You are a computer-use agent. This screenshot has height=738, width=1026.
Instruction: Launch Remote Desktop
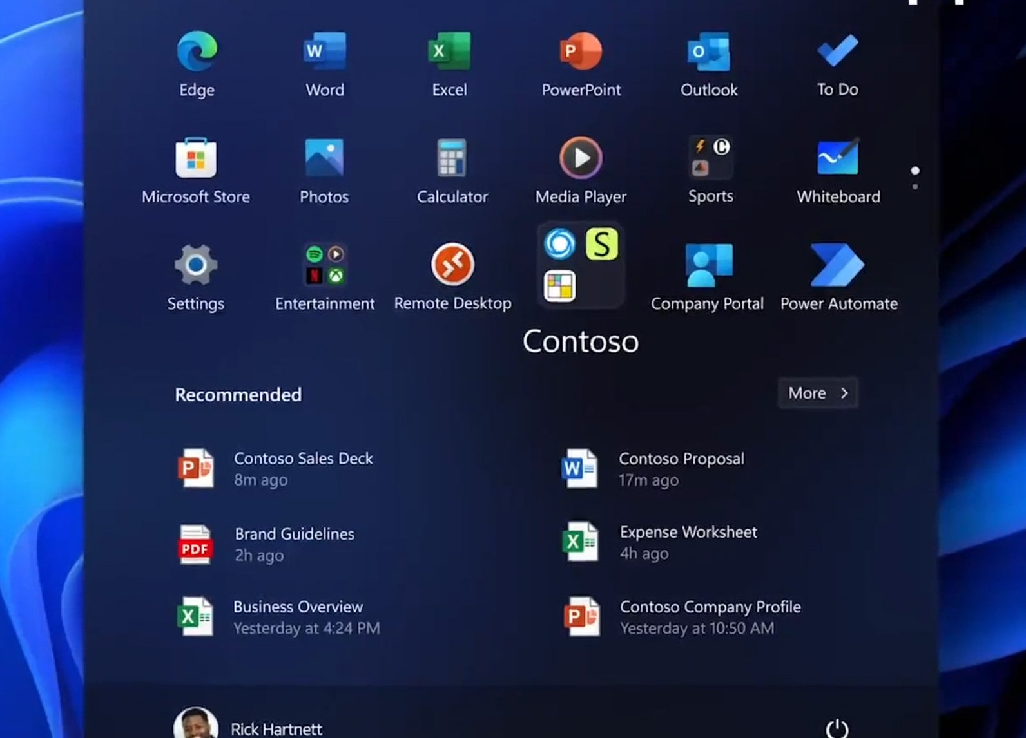(452, 278)
